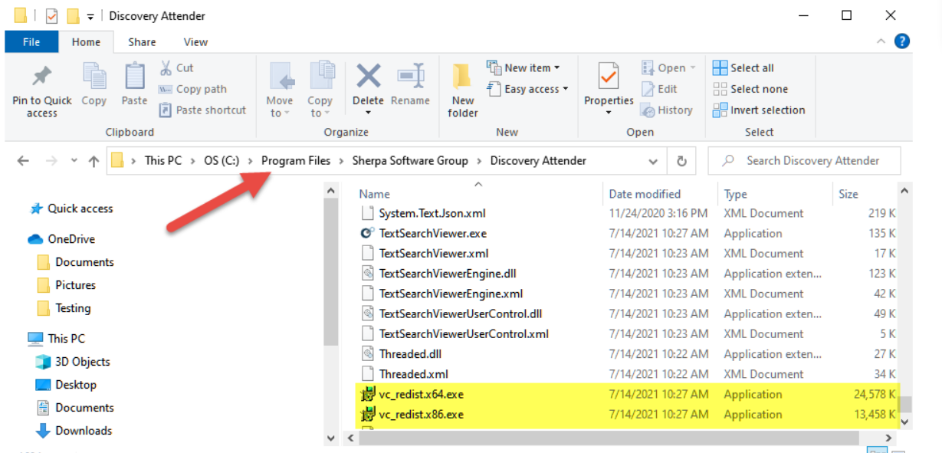This screenshot has height=453, width=942.
Task: Click the red X Delete icon
Action: (x=368, y=77)
